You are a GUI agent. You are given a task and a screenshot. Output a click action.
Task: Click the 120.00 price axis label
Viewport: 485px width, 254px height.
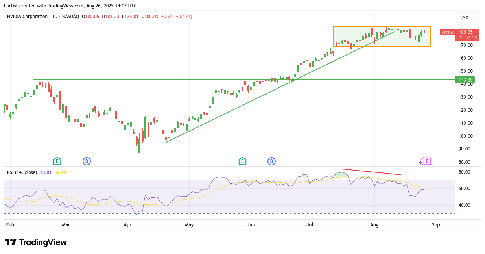click(466, 110)
